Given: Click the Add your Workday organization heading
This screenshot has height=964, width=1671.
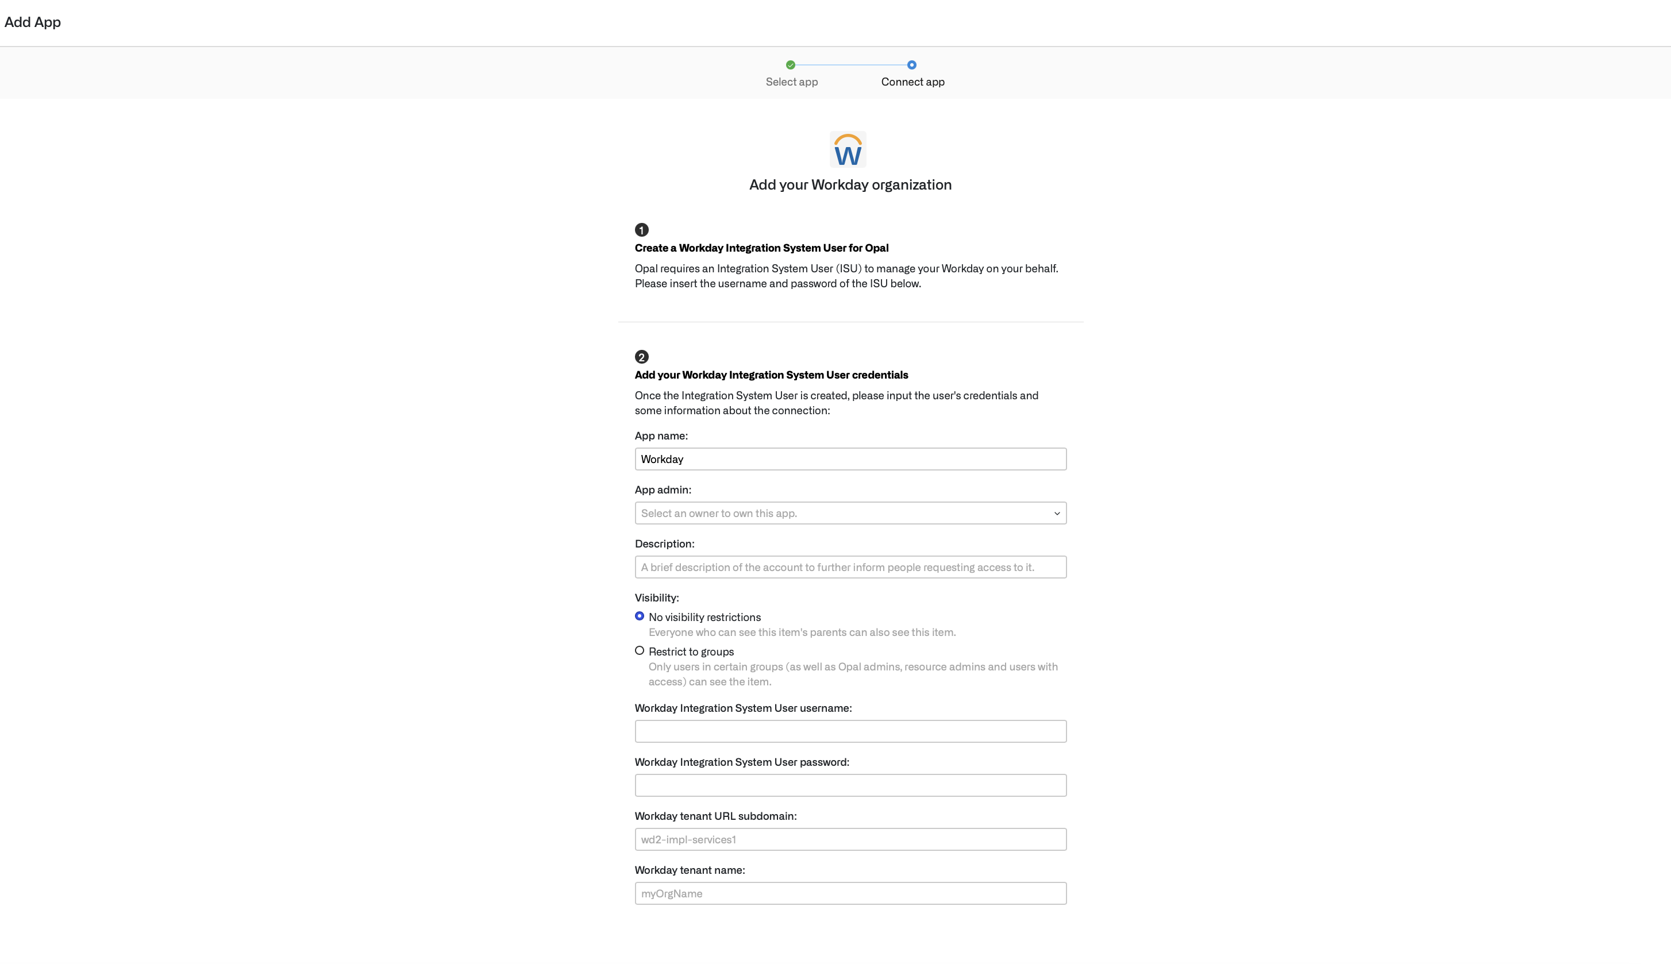Looking at the screenshot, I should point(850,185).
